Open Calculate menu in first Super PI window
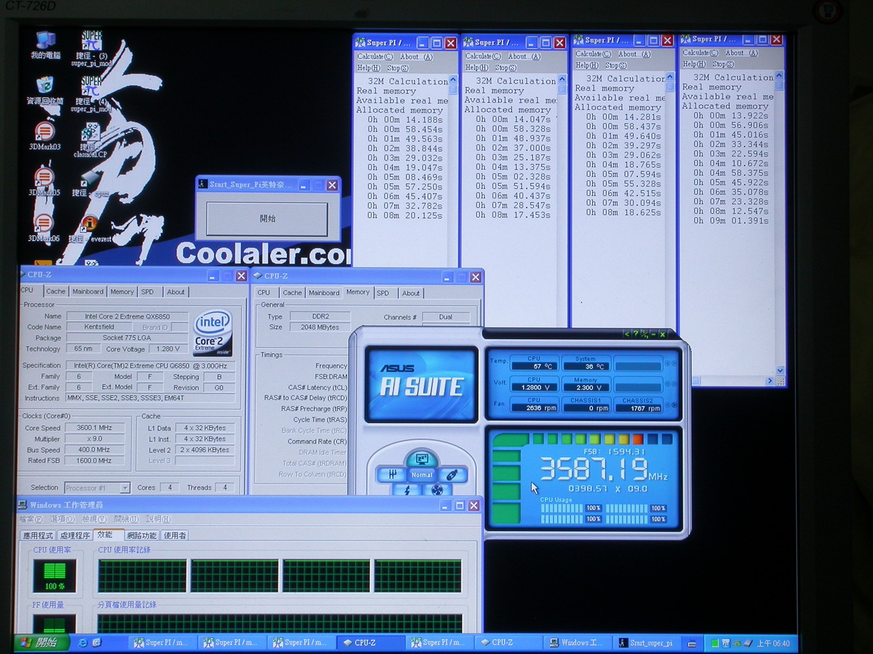 point(374,57)
